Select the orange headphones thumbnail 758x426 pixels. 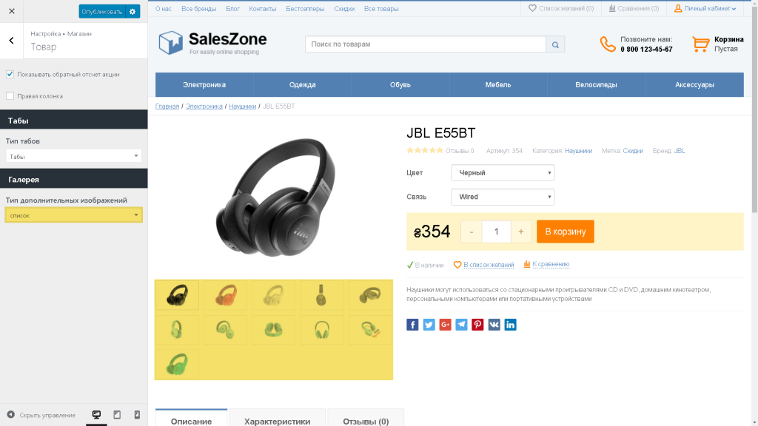click(225, 295)
